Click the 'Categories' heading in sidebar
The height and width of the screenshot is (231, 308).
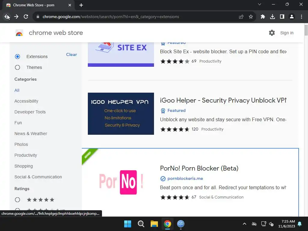pos(26,79)
